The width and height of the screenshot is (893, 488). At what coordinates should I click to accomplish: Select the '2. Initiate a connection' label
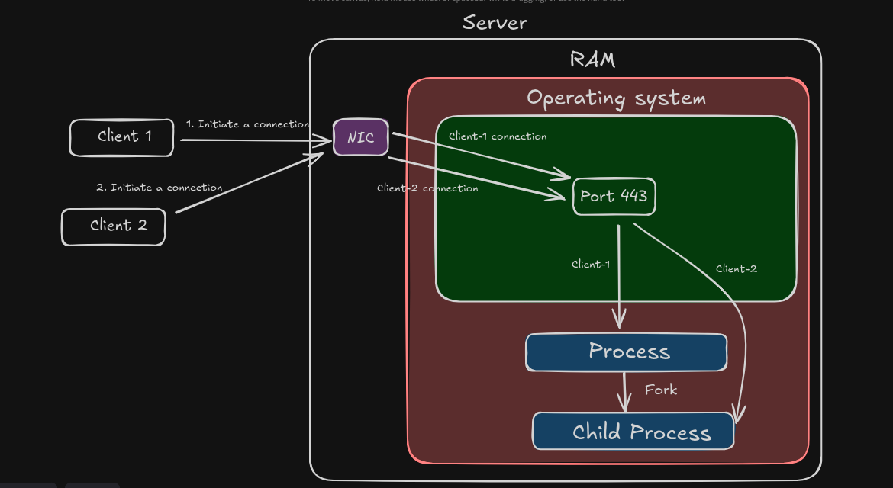(x=159, y=188)
